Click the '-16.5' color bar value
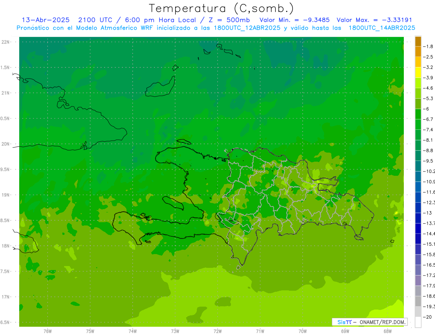The width and height of the screenshot is (435, 336). (x=429, y=265)
